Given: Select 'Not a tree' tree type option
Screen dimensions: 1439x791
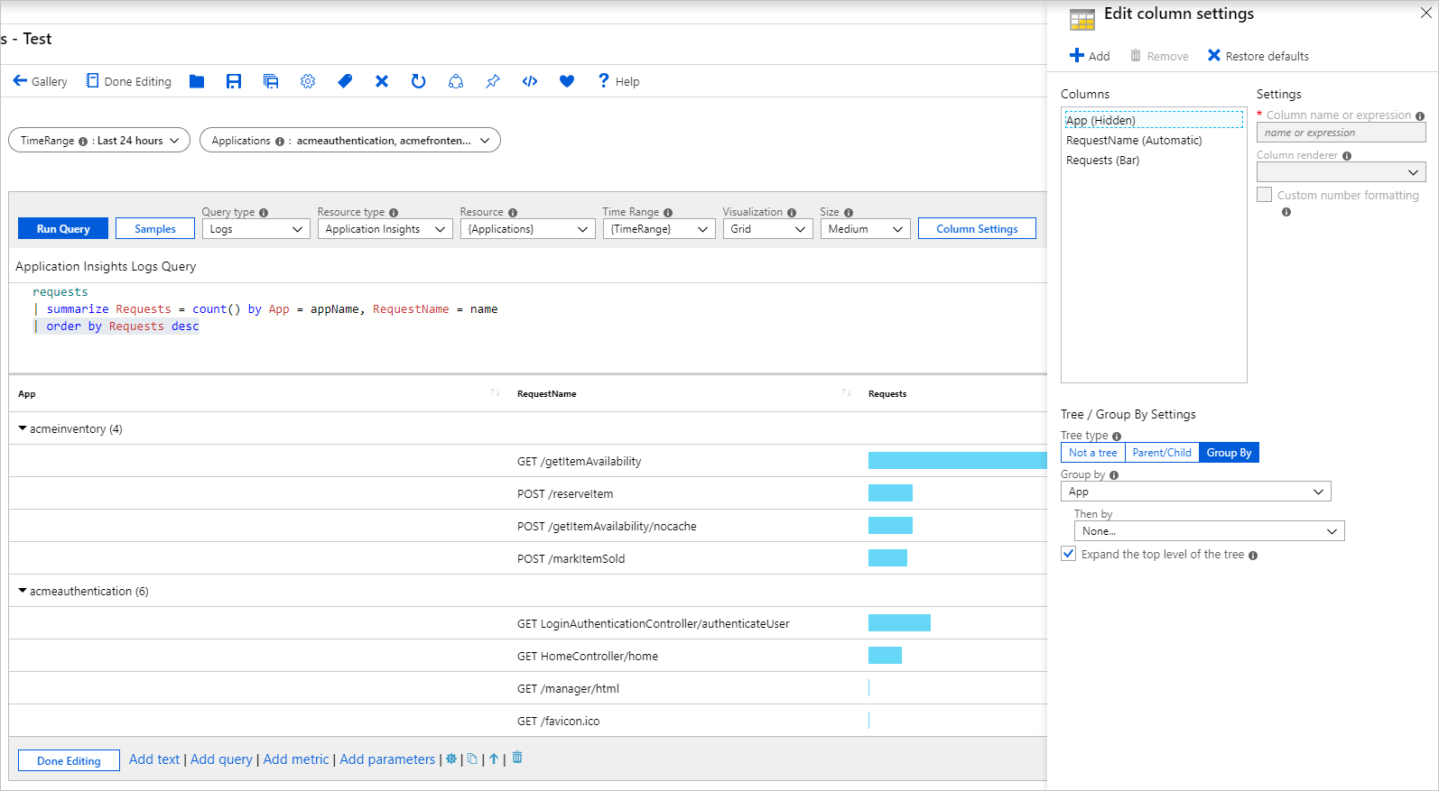Looking at the screenshot, I should (1092, 453).
